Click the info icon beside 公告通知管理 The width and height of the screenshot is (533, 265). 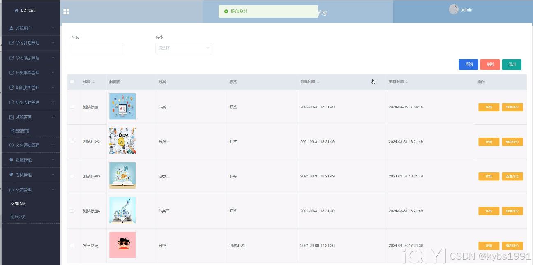[12, 145]
